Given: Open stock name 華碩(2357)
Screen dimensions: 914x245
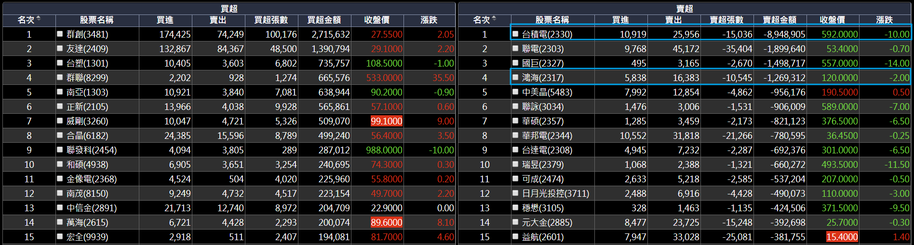Looking at the screenshot, I should 543,121.
